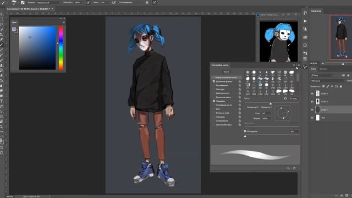
Task: Select the Навигатор tab
Action: point(316,11)
